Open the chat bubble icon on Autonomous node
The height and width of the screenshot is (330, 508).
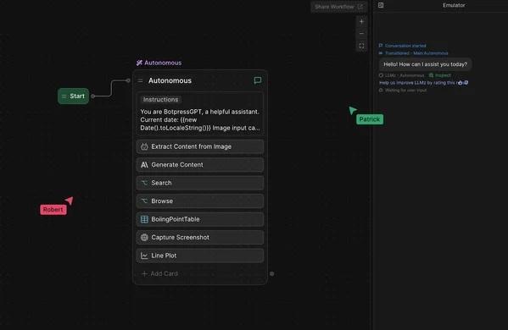click(258, 80)
